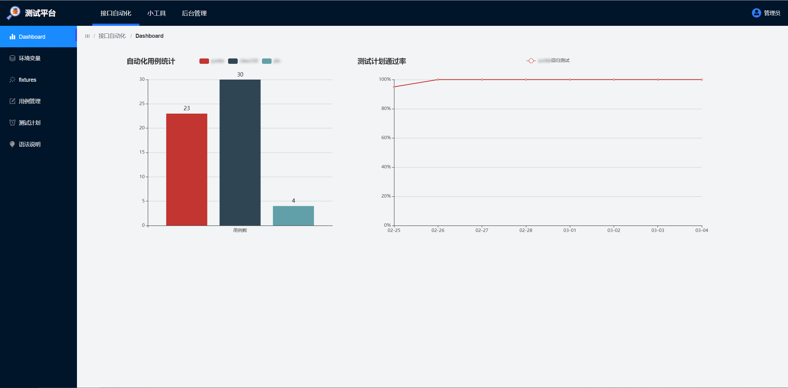Click the red bar labeled 23

point(187,169)
